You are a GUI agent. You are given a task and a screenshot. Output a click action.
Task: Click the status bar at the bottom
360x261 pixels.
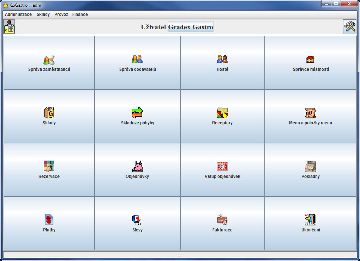point(180,255)
